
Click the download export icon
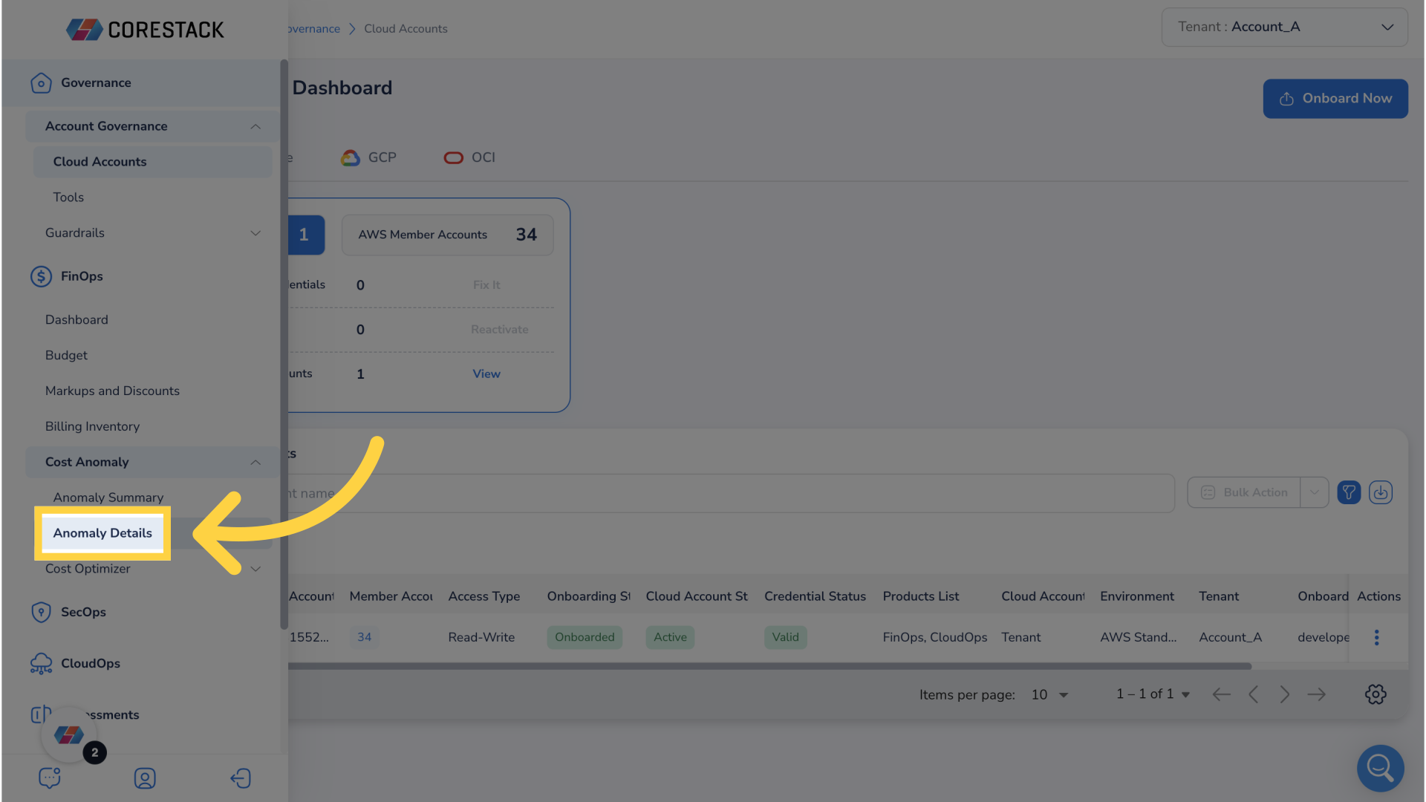[1381, 492]
